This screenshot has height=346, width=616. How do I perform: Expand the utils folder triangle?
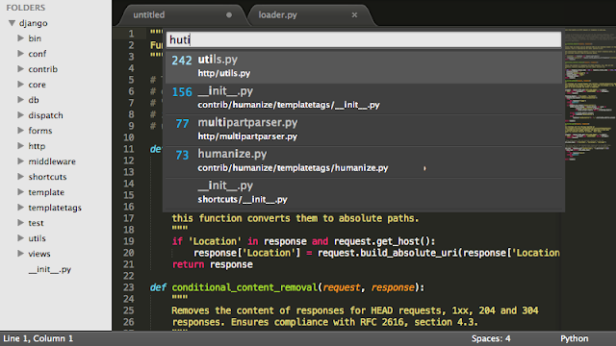[21, 237]
